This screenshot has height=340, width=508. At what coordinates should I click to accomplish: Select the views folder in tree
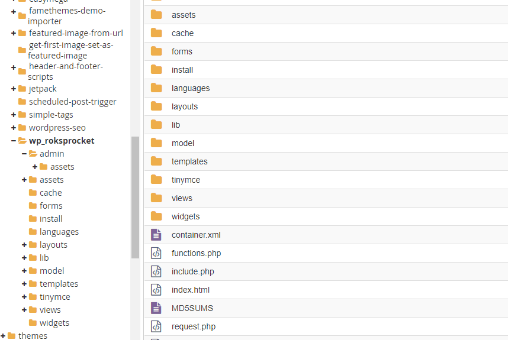[50, 310]
